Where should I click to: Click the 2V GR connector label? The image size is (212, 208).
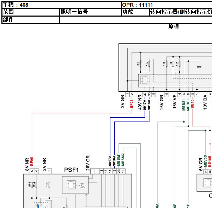122,101
